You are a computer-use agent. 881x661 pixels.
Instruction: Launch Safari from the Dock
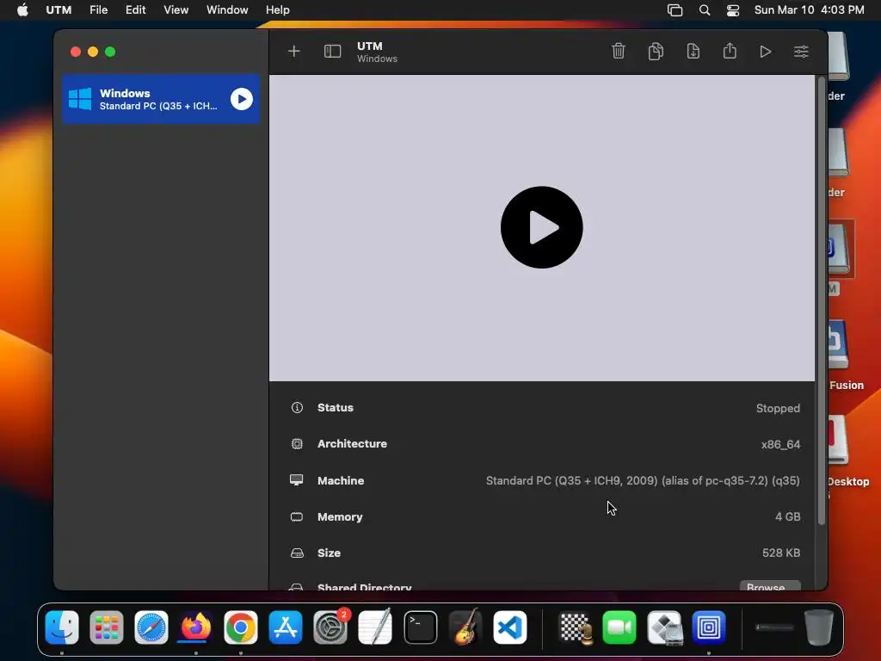(151, 627)
